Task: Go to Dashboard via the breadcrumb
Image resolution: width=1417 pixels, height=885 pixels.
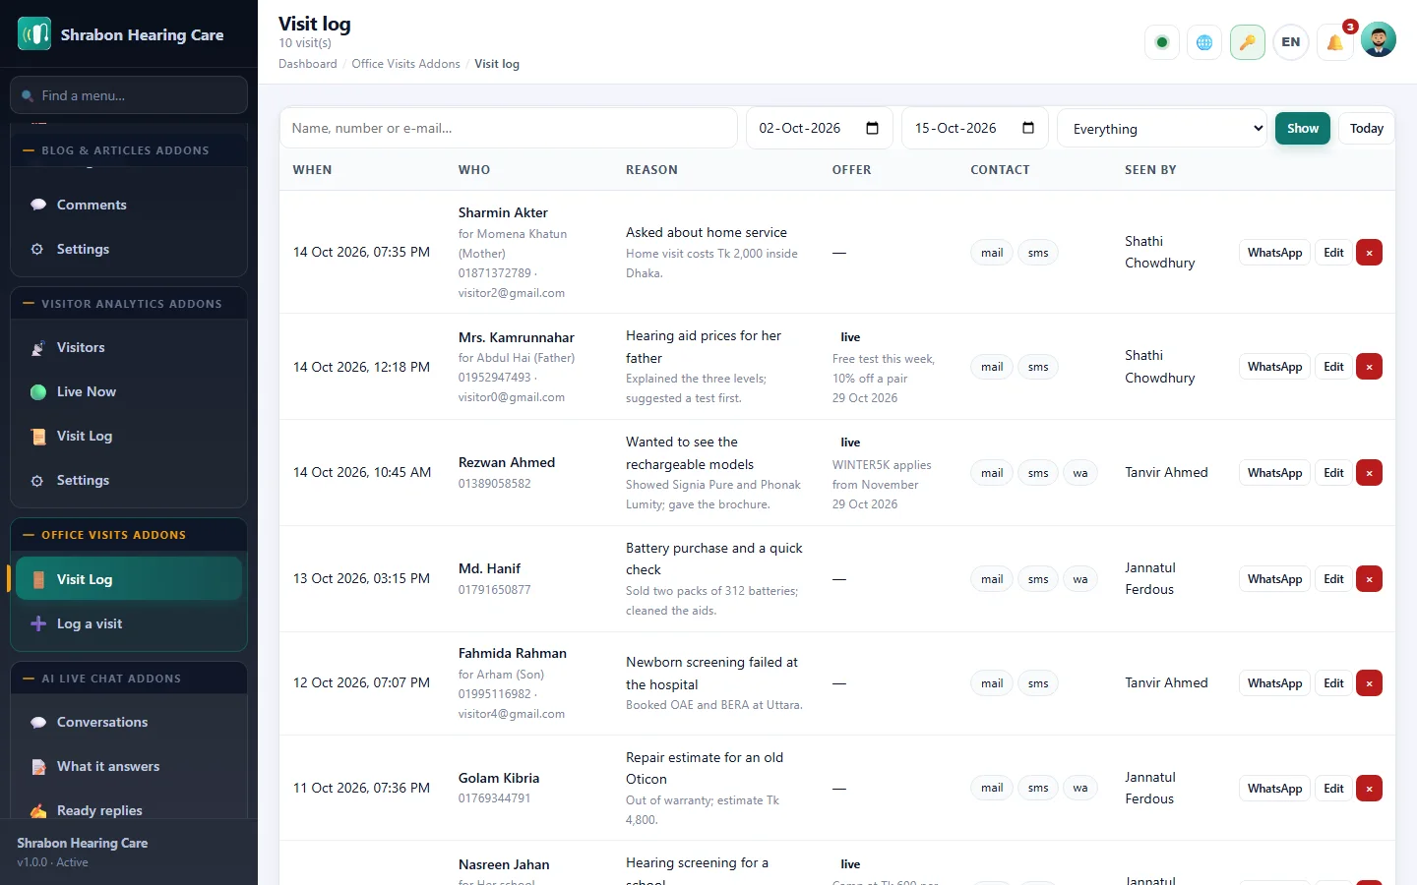Action: pyautogui.click(x=308, y=64)
